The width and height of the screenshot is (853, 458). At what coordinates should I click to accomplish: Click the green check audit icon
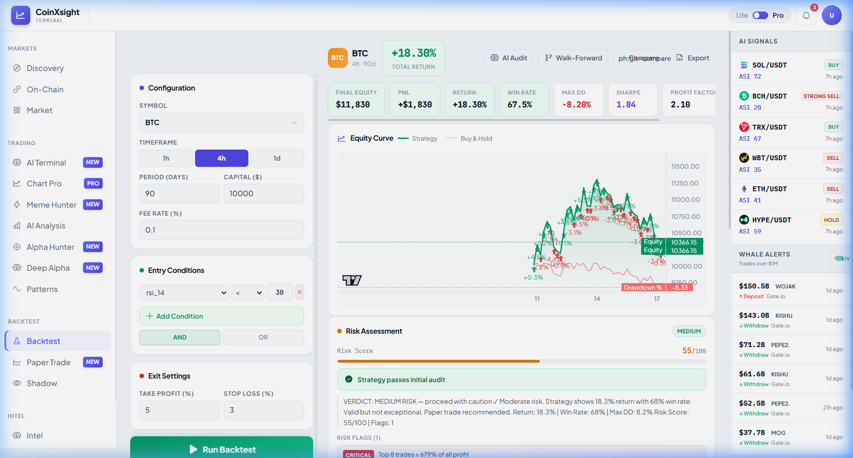point(349,379)
